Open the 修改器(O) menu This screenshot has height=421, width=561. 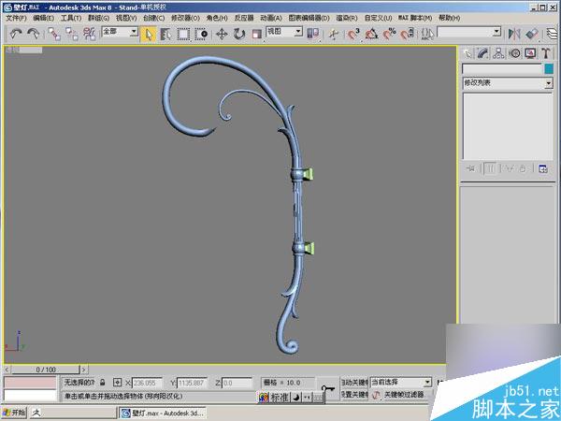click(x=185, y=18)
